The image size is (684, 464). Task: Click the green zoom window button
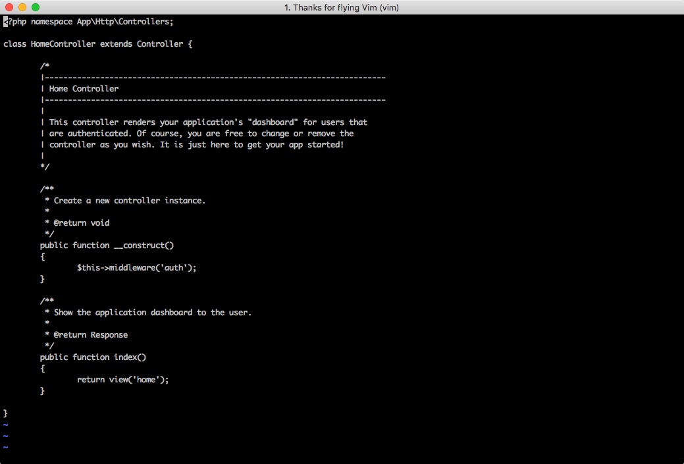click(36, 7)
